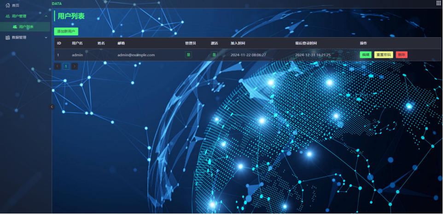Open the 用户列表 submenu item
The height and width of the screenshot is (214, 443).
click(x=25, y=27)
